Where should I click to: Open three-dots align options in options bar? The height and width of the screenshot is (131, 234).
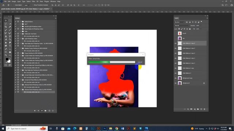tap(84, 5)
